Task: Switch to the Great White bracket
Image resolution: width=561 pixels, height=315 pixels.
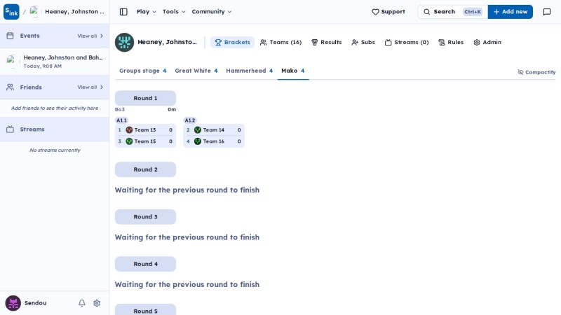Action: pyautogui.click(x=196, y=71)
